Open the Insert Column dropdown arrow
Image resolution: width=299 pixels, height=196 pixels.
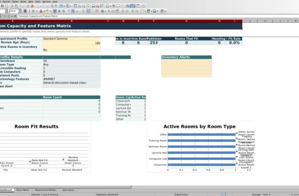(71, 6)
